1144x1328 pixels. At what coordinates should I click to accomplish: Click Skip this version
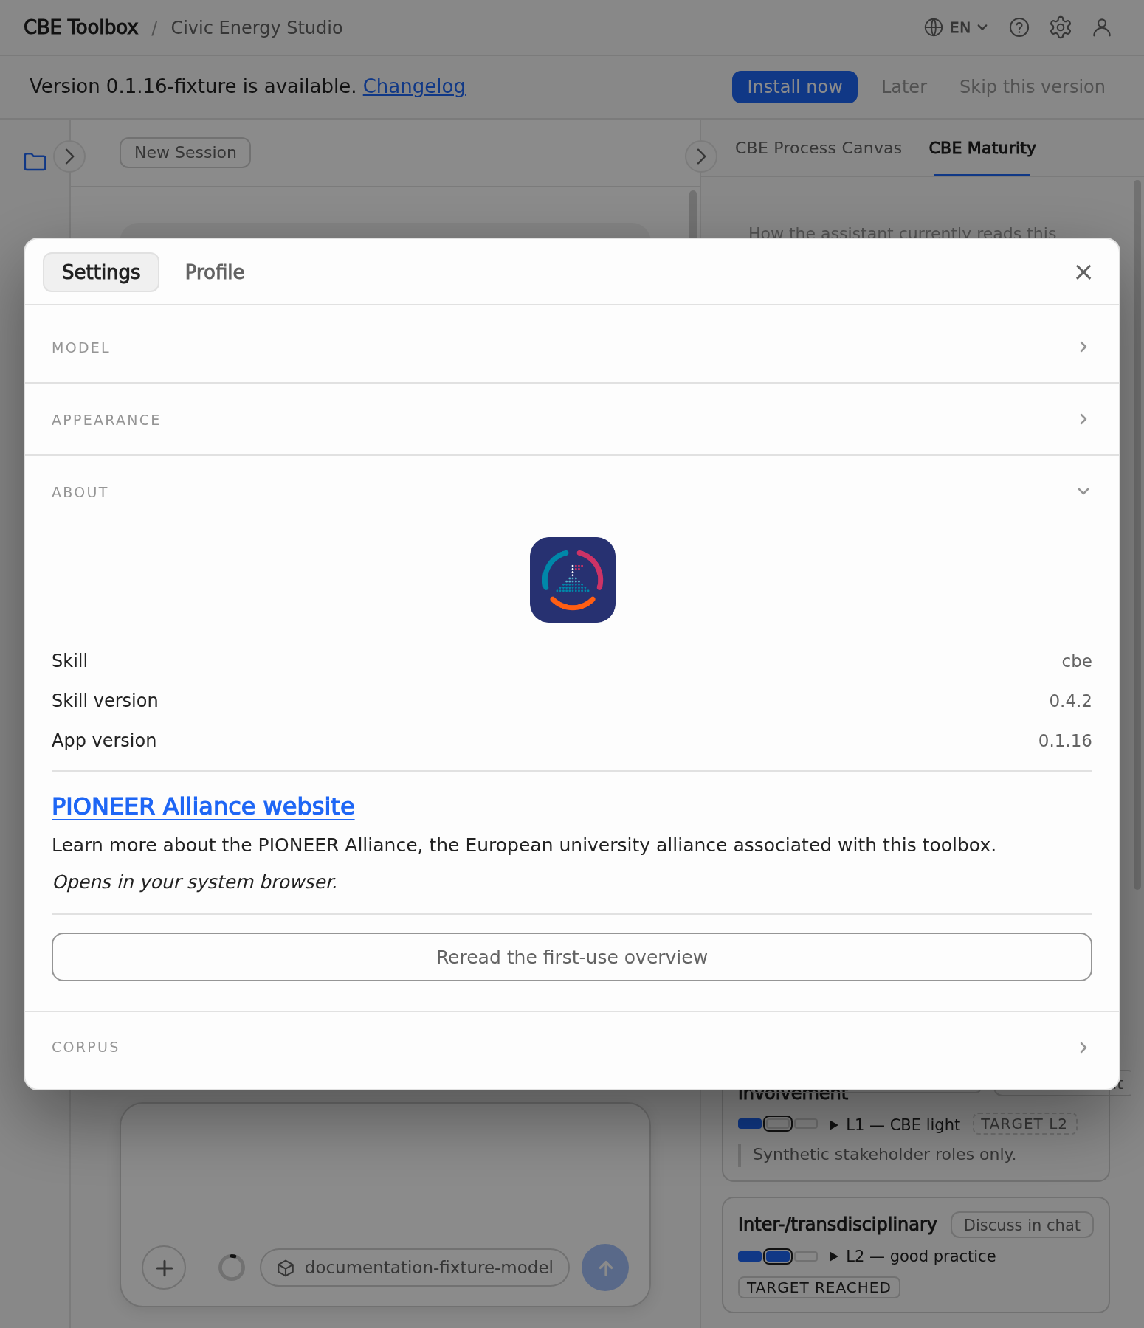[1032, 87]
